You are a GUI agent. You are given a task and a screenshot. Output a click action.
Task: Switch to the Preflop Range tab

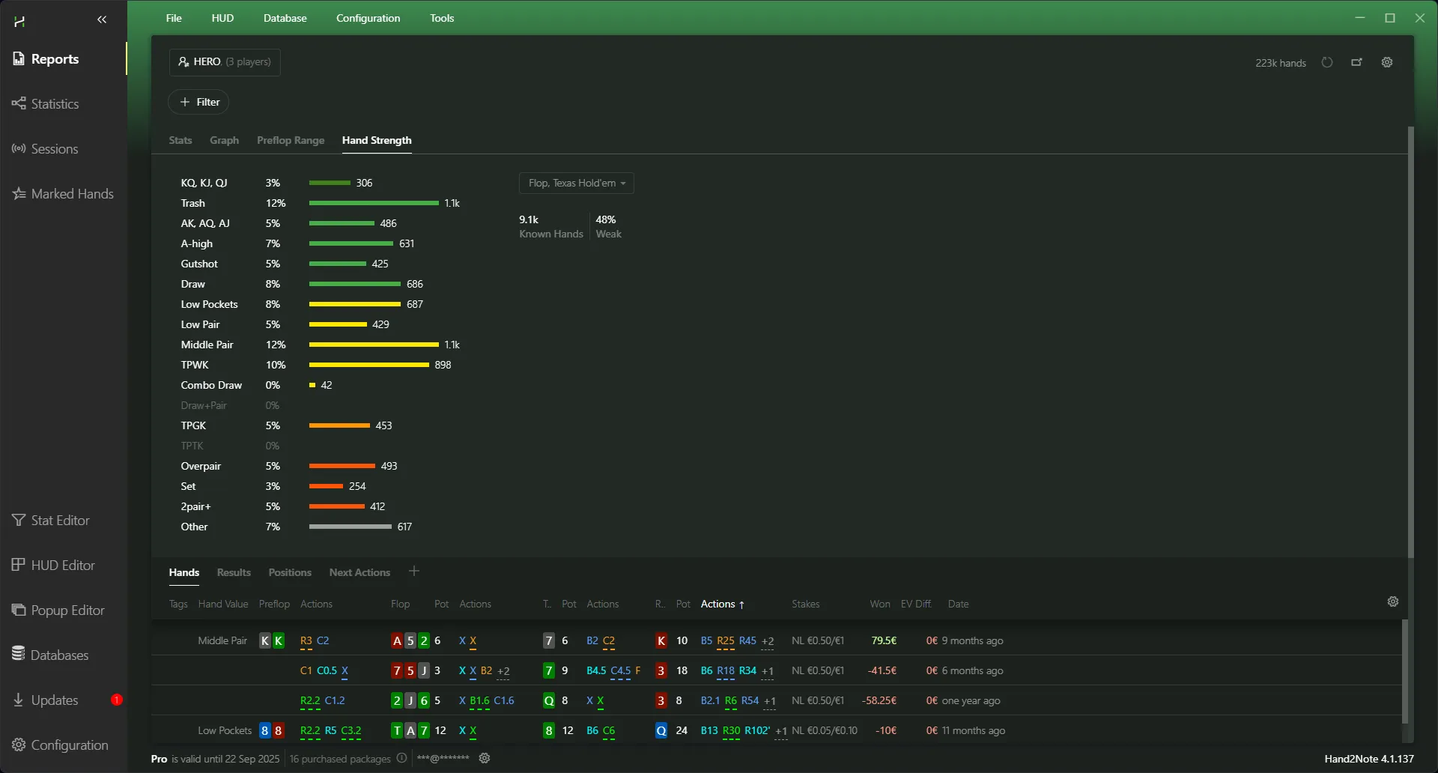click(x=291, y=141)
